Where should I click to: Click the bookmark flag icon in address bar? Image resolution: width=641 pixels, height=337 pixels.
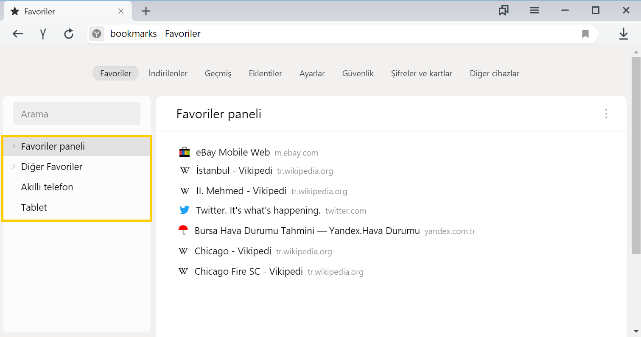[x=585, y=34]
